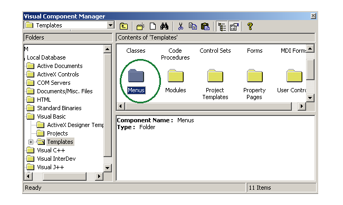The width and height of the screenshot is (343, 205).
Task: Click folder tree scroll down arrow
Action: coord(107,168)
